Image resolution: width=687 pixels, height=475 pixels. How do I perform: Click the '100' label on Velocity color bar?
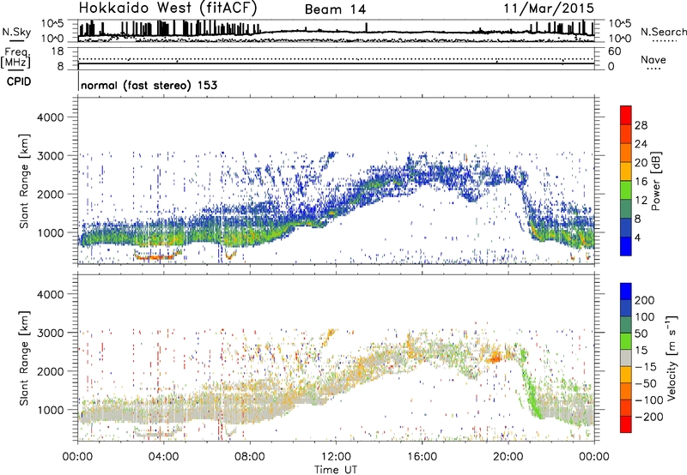coord(645,317)
